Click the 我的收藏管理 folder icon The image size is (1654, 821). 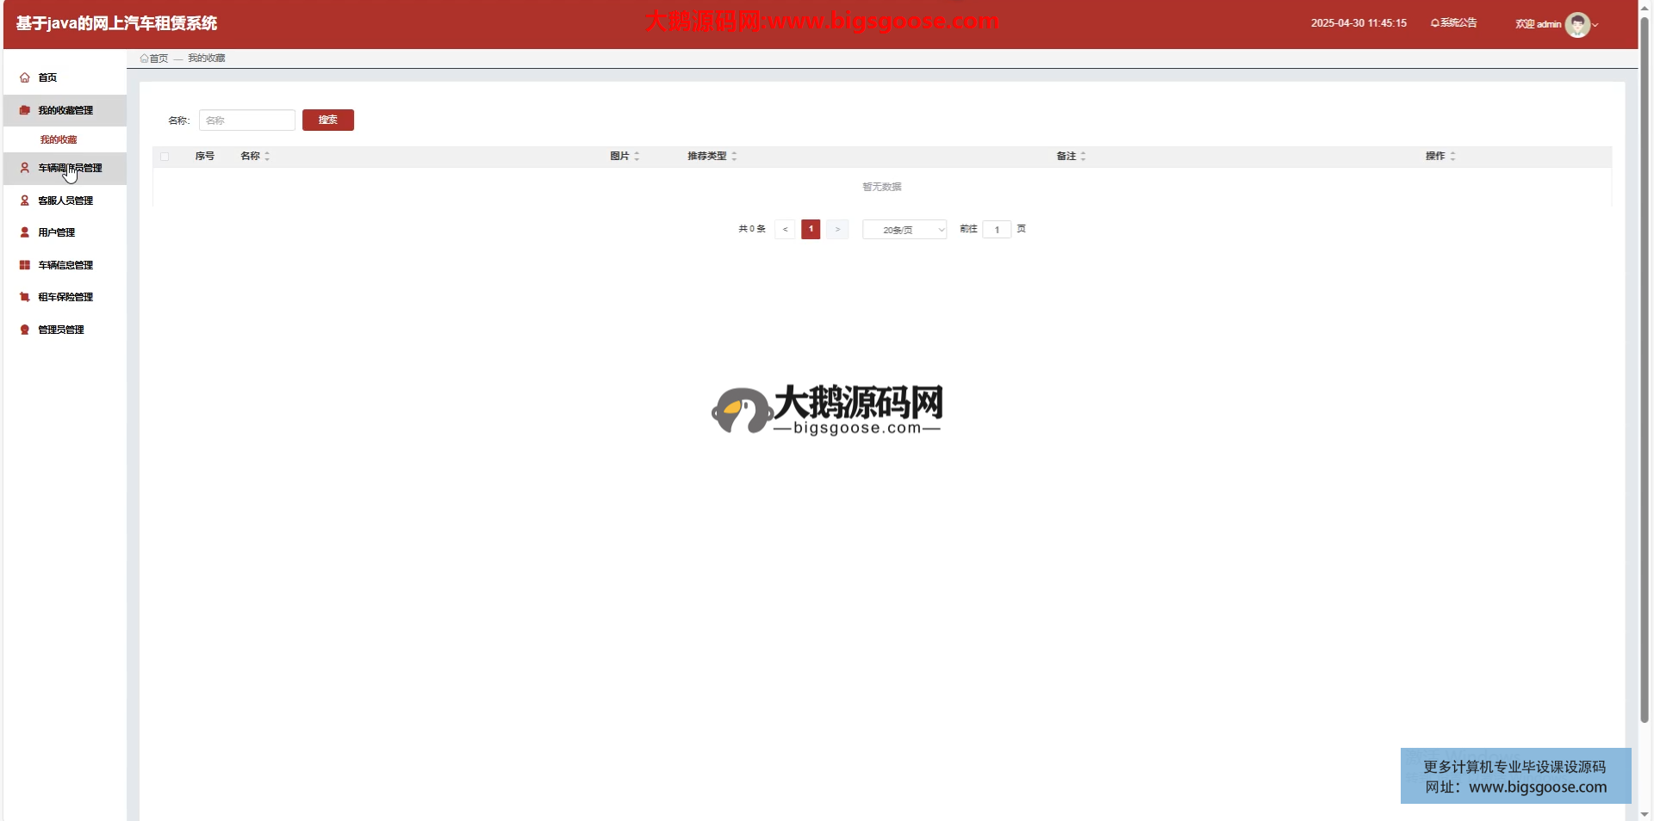[x=25, y=110]
